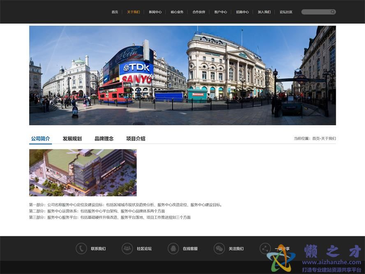Screen dimensions: 365x274
Task: Click the QQ bell icon for 在线客服
Action: [x=173, y=249]
